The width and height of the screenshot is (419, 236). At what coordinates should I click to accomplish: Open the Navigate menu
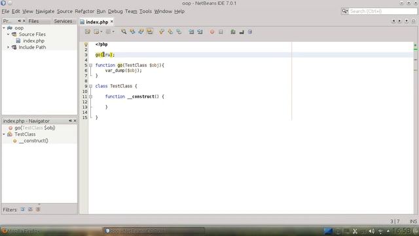[x=45, y=11]
